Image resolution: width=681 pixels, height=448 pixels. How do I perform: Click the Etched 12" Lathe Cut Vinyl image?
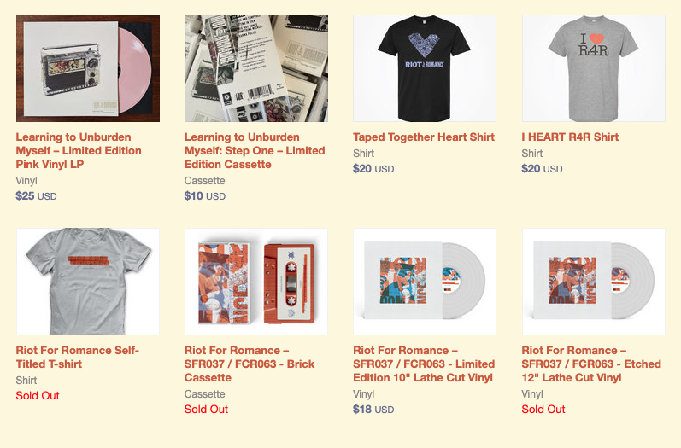pyautogui.click(x=593, y=282)
